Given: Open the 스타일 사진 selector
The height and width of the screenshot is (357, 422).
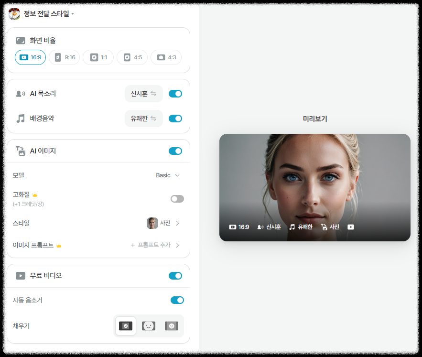Looking at the screenshot, I should [163, 223].
